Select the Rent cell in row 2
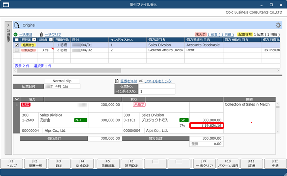 (x=204, y=50)
